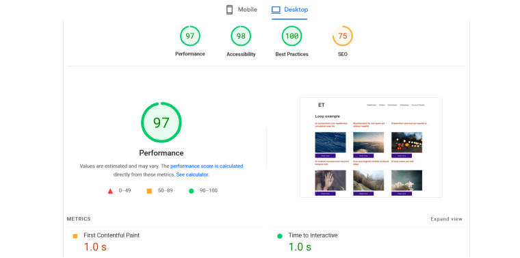
Task: Click the red triangle 0–49 legend icon
Action: (x=110, y=191)
